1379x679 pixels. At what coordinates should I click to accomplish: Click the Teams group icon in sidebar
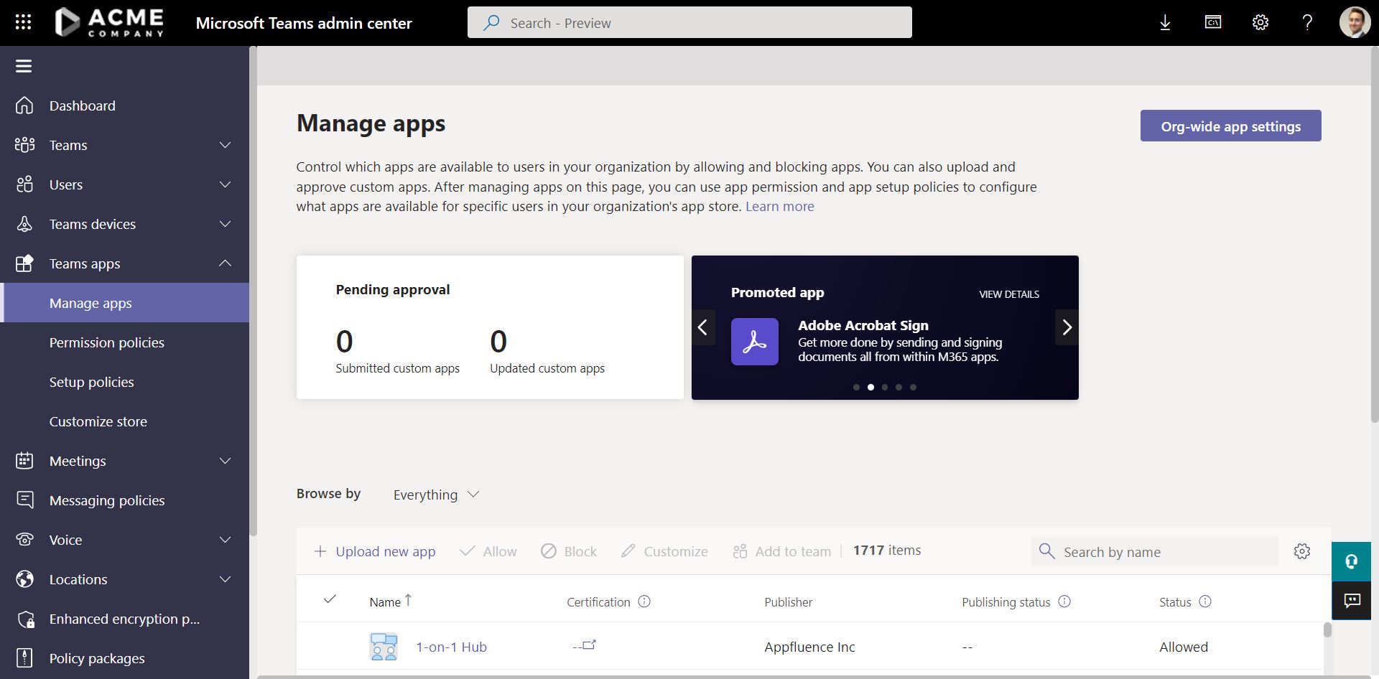tap(24, 145)
